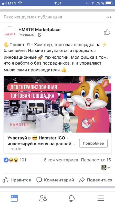
Task: Open the 6 комментариев link
Action: [61, 160]
